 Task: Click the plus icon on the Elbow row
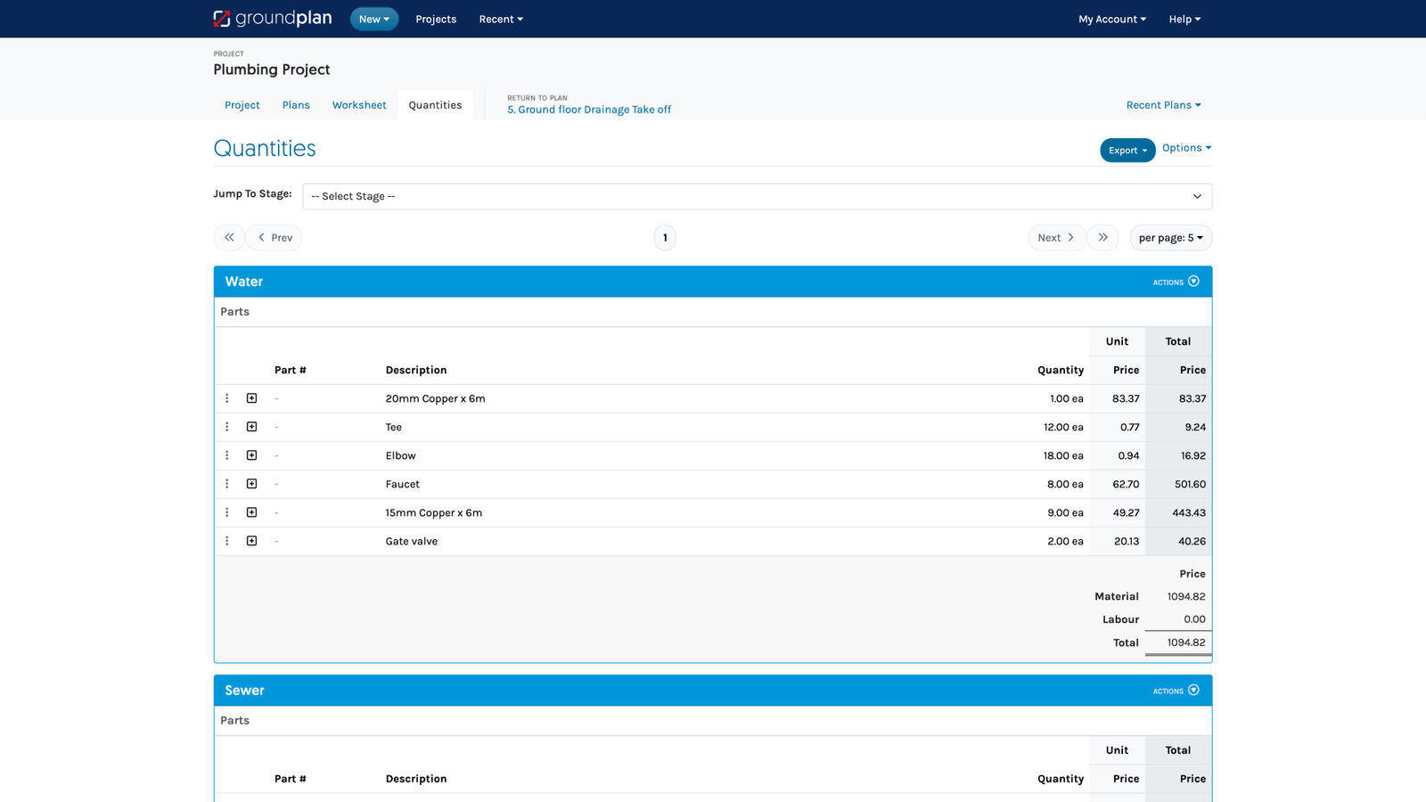(251, 455)
